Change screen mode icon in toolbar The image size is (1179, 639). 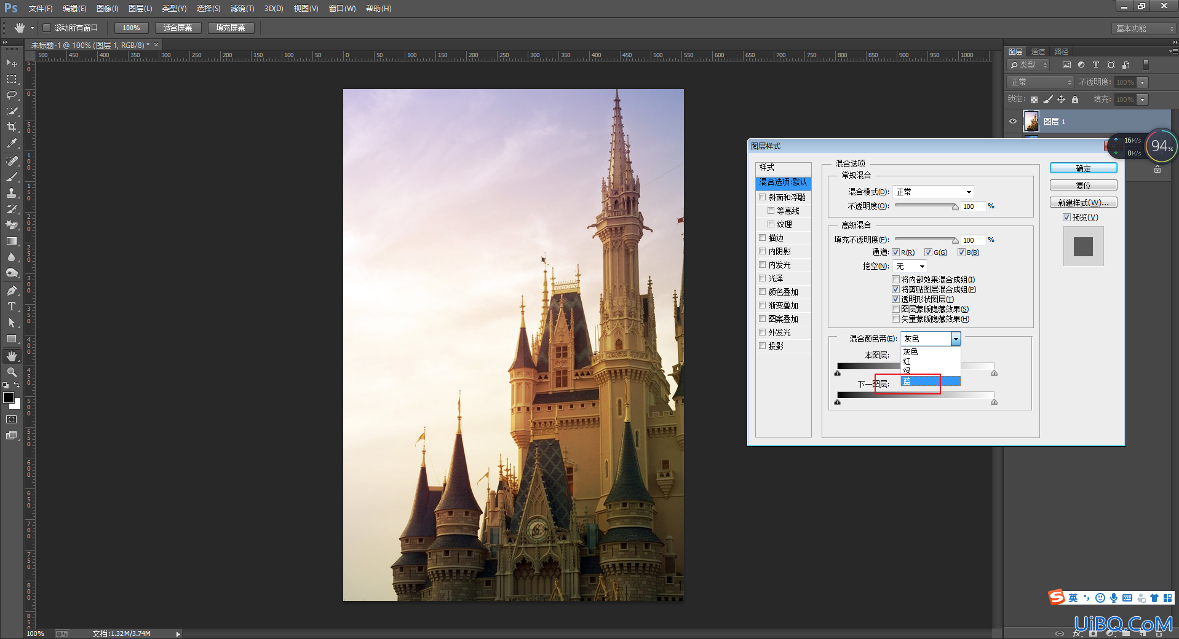[12, 436]
